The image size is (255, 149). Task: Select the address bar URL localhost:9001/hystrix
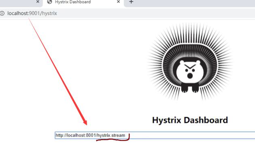point(32,13)
